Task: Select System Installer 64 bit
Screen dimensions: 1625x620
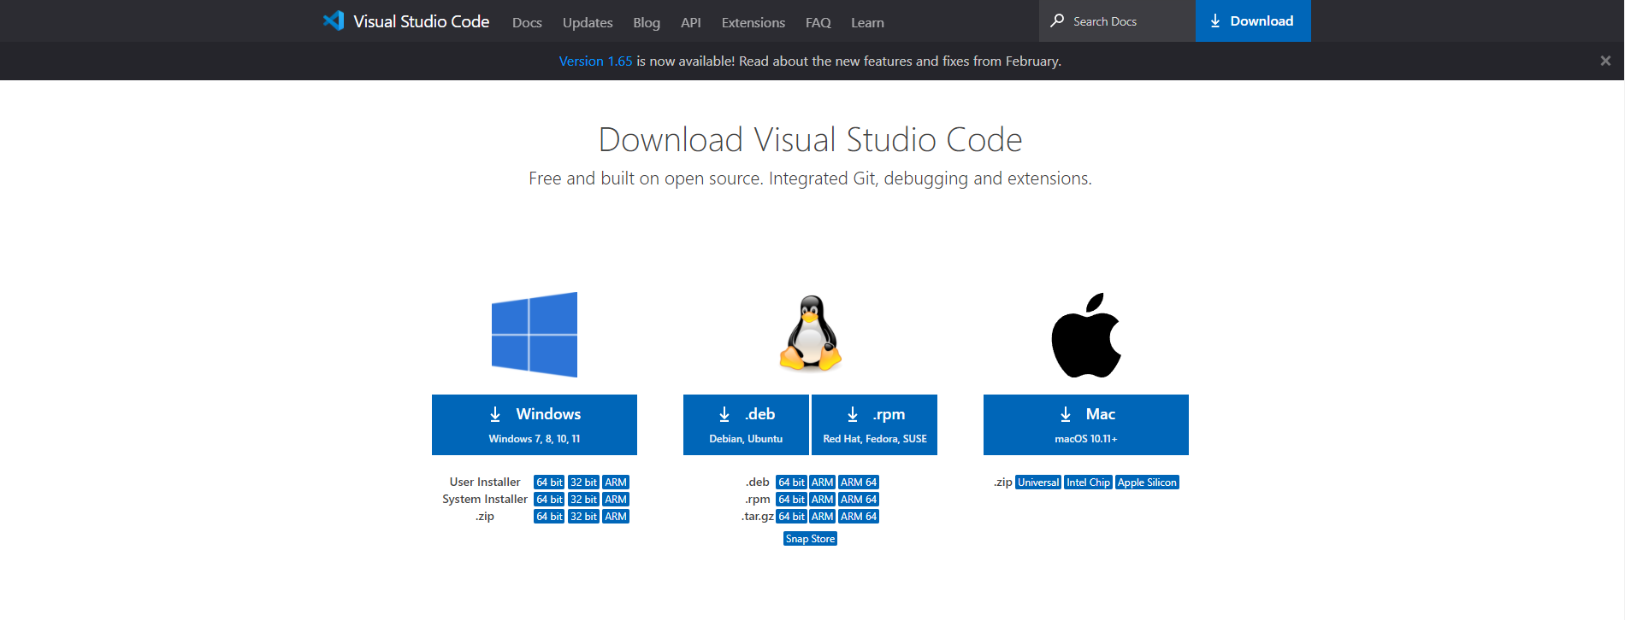Action: point(549,500)
